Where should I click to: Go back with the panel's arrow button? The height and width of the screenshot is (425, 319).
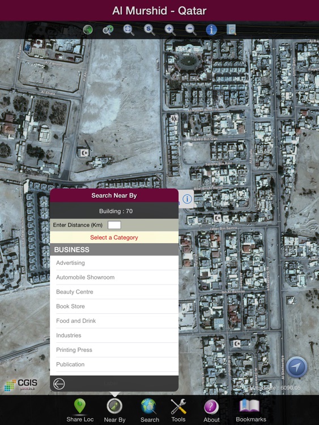(x=59, y=384)
